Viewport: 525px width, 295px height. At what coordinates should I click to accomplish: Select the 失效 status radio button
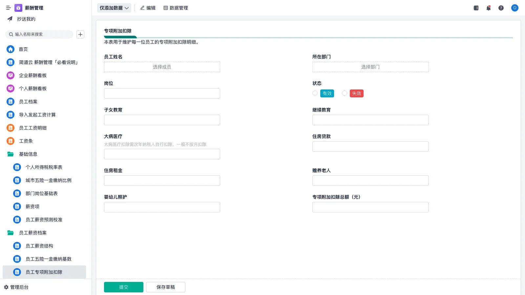point(345,93)
